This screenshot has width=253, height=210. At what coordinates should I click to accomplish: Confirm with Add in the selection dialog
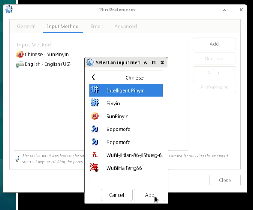[x=149, y=195]
